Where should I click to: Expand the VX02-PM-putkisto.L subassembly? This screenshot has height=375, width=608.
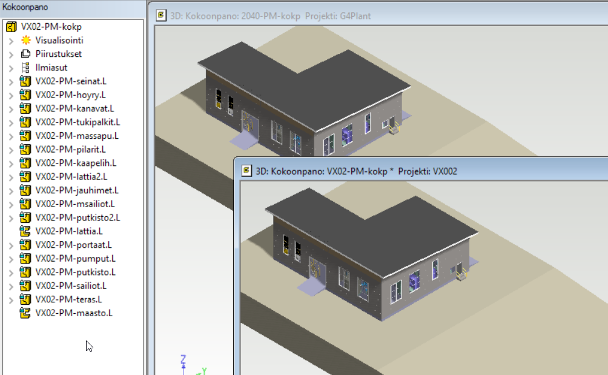(11, 273)
